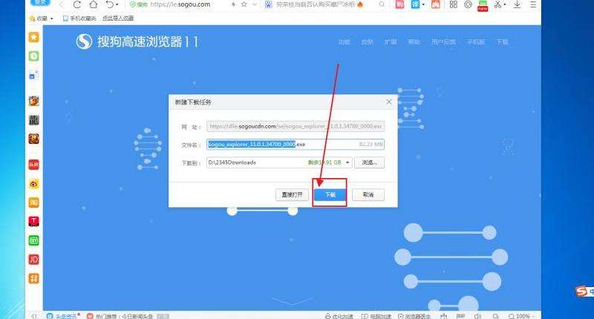Open the red JD sidebar shortcut
Viewport: 594px width, 319px height.
[33, 260]
